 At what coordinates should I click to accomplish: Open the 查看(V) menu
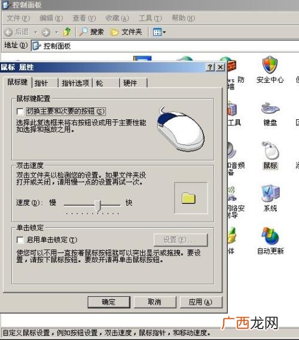click(x=84, y=18)
